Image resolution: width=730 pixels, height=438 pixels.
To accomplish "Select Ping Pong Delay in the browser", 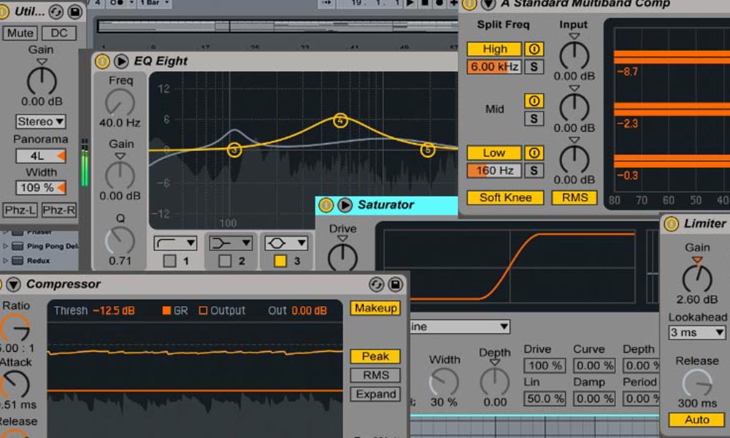I will click(x=44, y=247).
